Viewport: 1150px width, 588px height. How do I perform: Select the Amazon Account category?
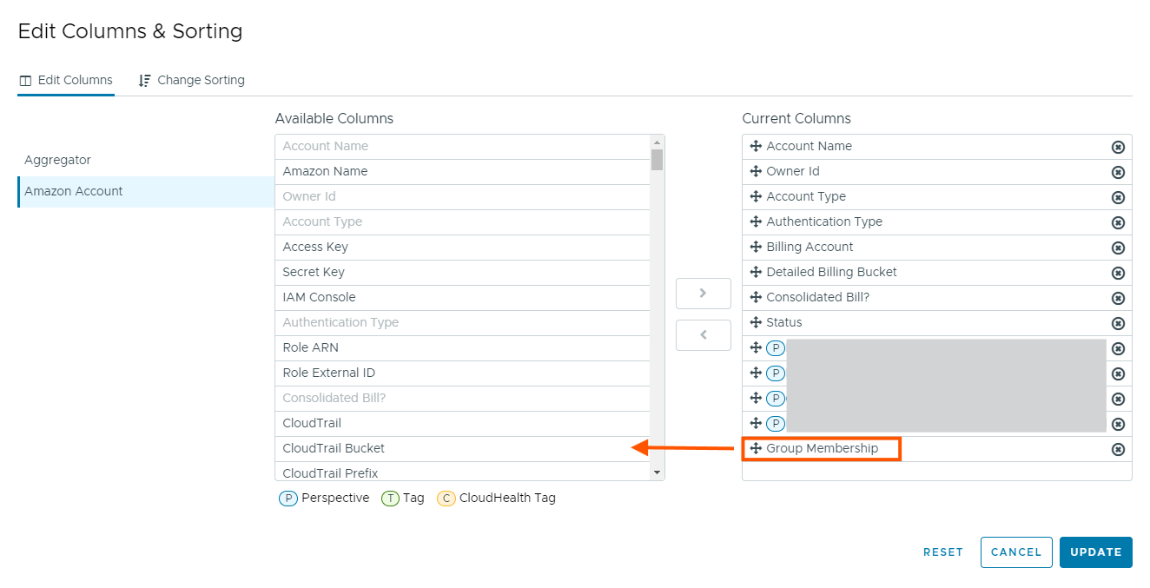74,191
